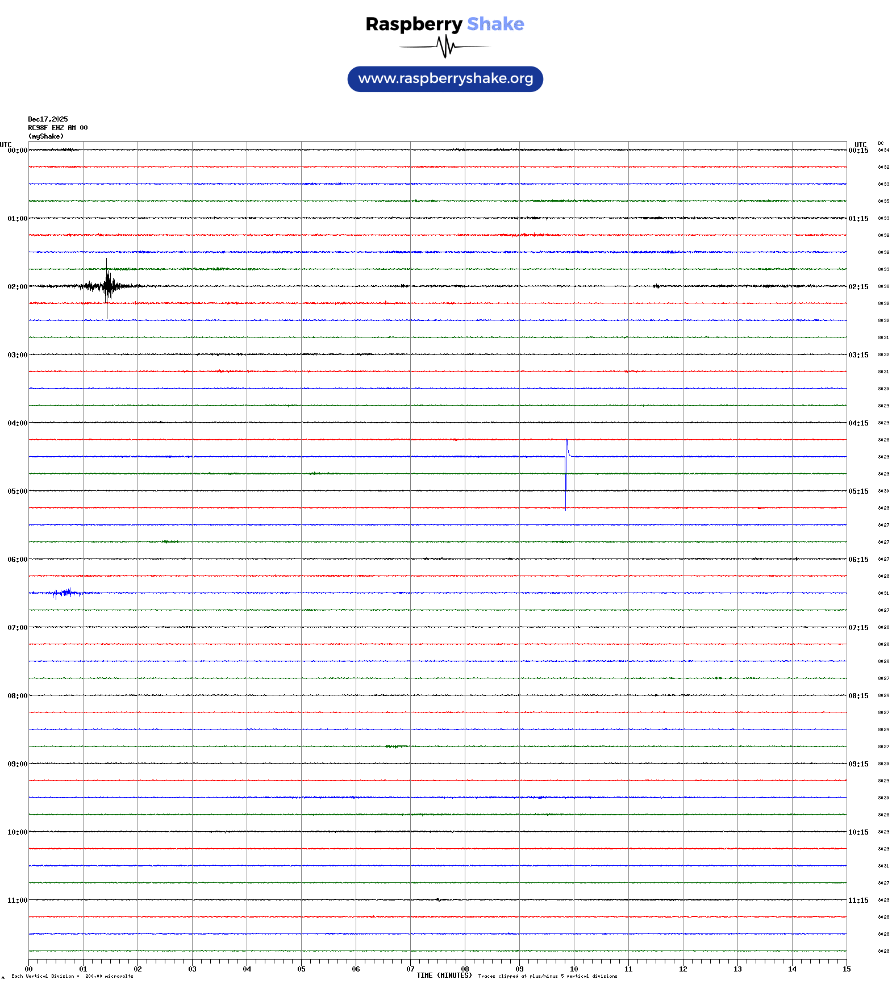Image resolution: width=892 pixels, height=984 pixels.
Task: Click the 02:15 label on right side
Action: (858, 287)
